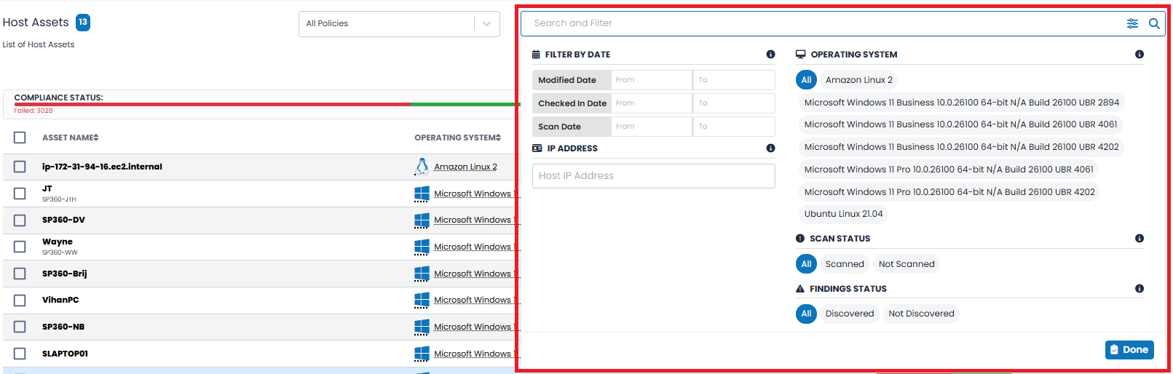Check the SP360-NB row checkbox
Screen dimensions: 1173x374
click(20, 327)
